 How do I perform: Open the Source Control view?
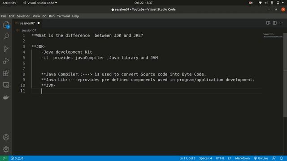pos(6,49)
